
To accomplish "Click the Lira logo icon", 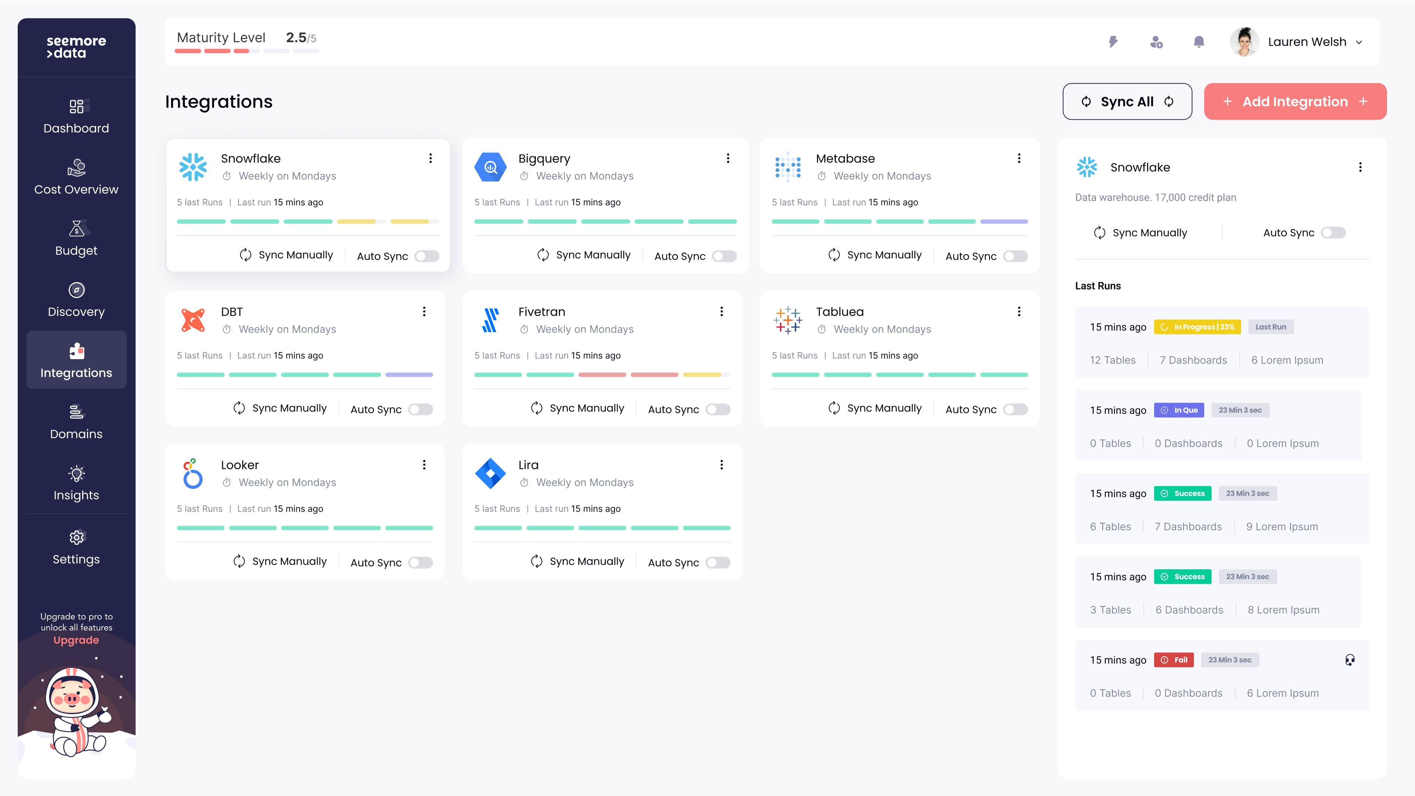I will coord(490,473).
